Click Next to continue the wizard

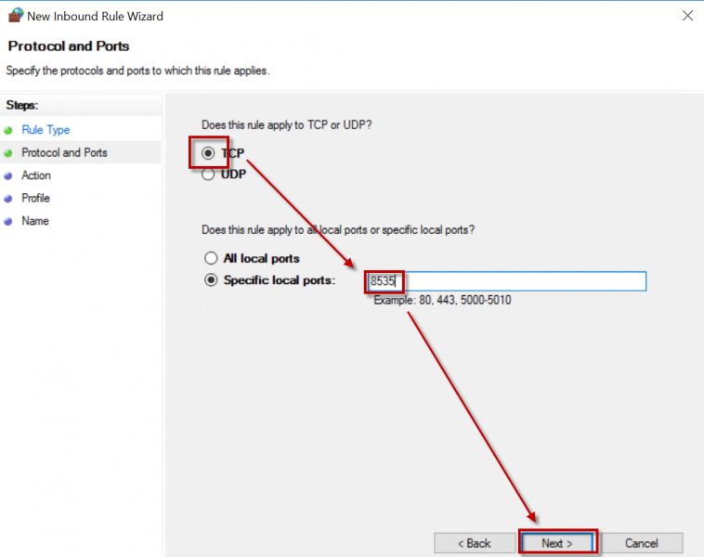[557, 543]
